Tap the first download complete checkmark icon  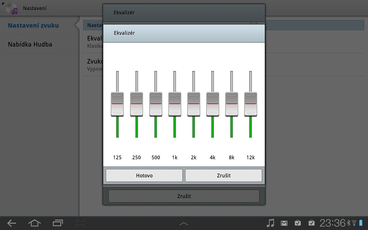click(298, 223)
